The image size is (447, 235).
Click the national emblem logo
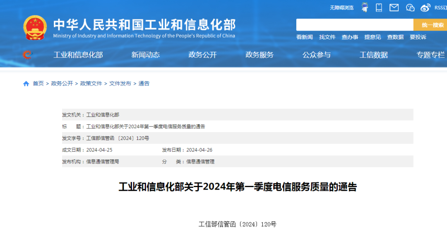click(x=35, y=28)
